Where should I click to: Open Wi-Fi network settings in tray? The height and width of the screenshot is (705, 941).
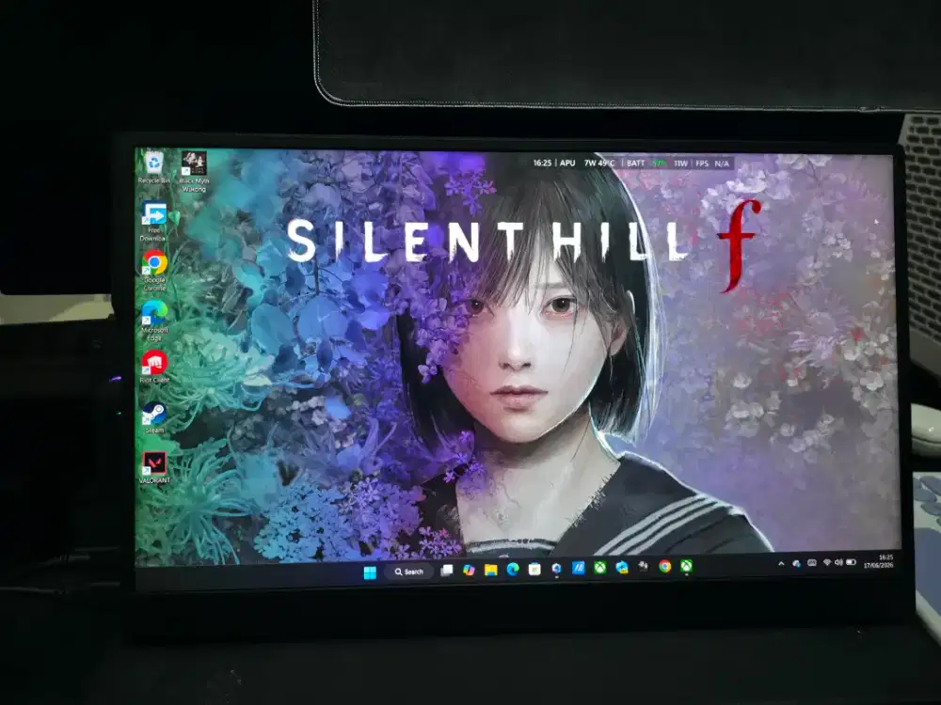click(827, 562)
